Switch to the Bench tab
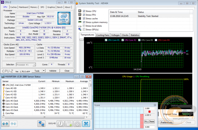The width and height of the screenshot is (198, 130). tap(60, 7)
